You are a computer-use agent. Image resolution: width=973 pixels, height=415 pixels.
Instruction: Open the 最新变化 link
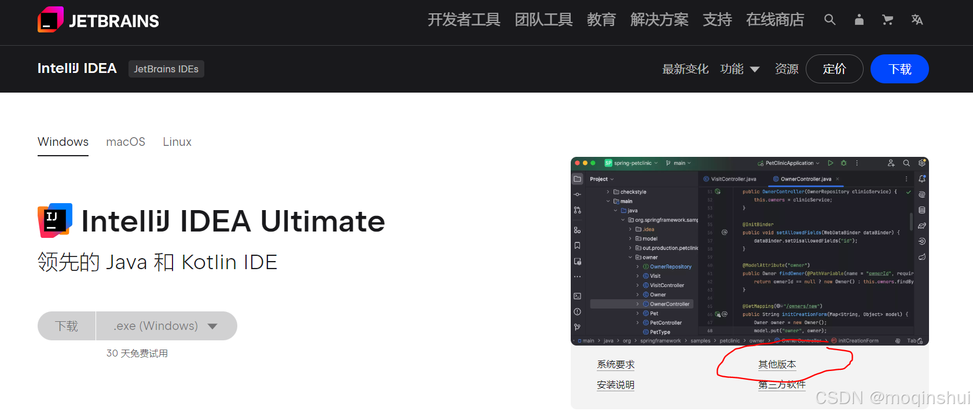click(685, 69)
